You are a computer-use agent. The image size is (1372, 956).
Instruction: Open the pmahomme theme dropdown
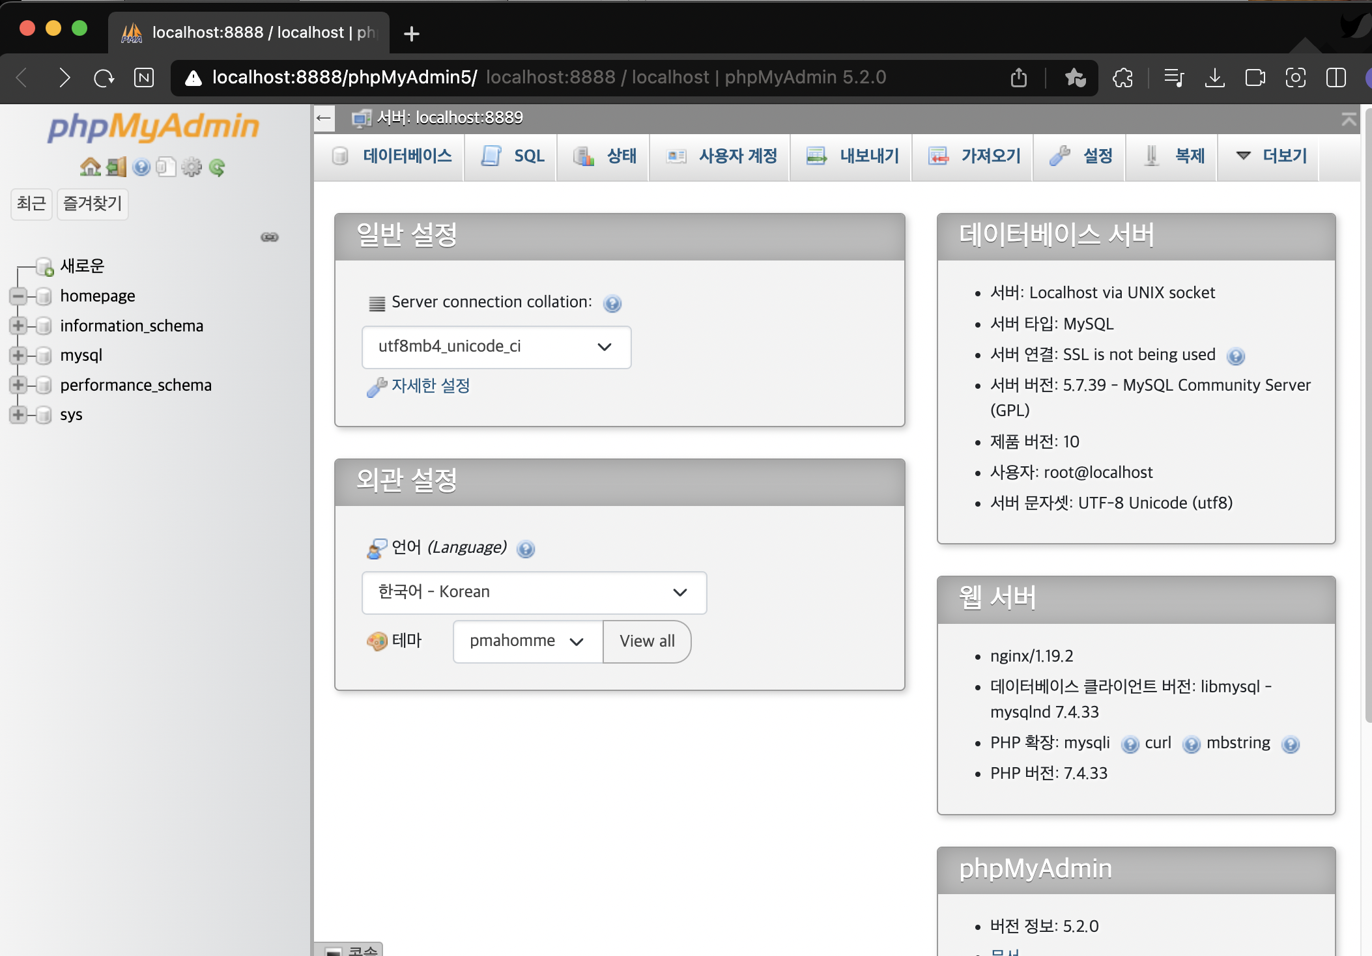click(527, 641)
